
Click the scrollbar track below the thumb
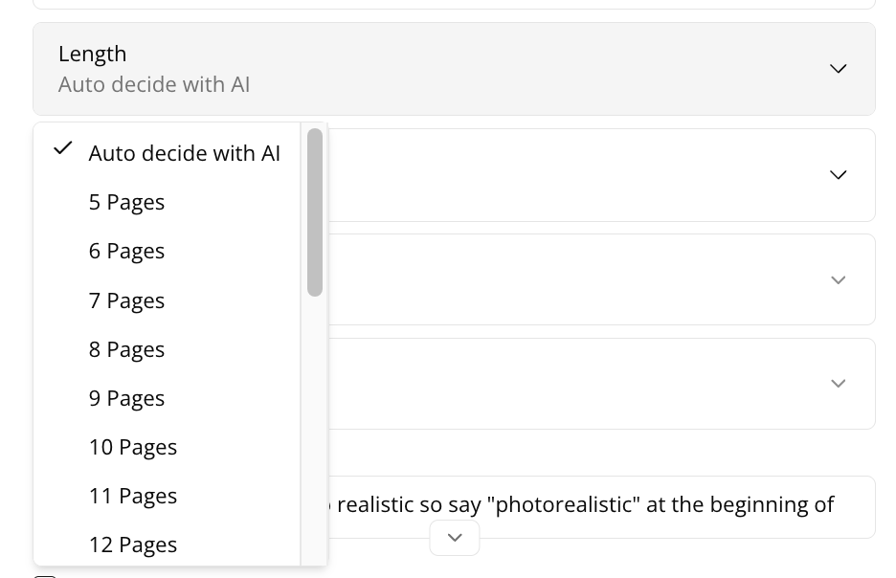(315, 431)
